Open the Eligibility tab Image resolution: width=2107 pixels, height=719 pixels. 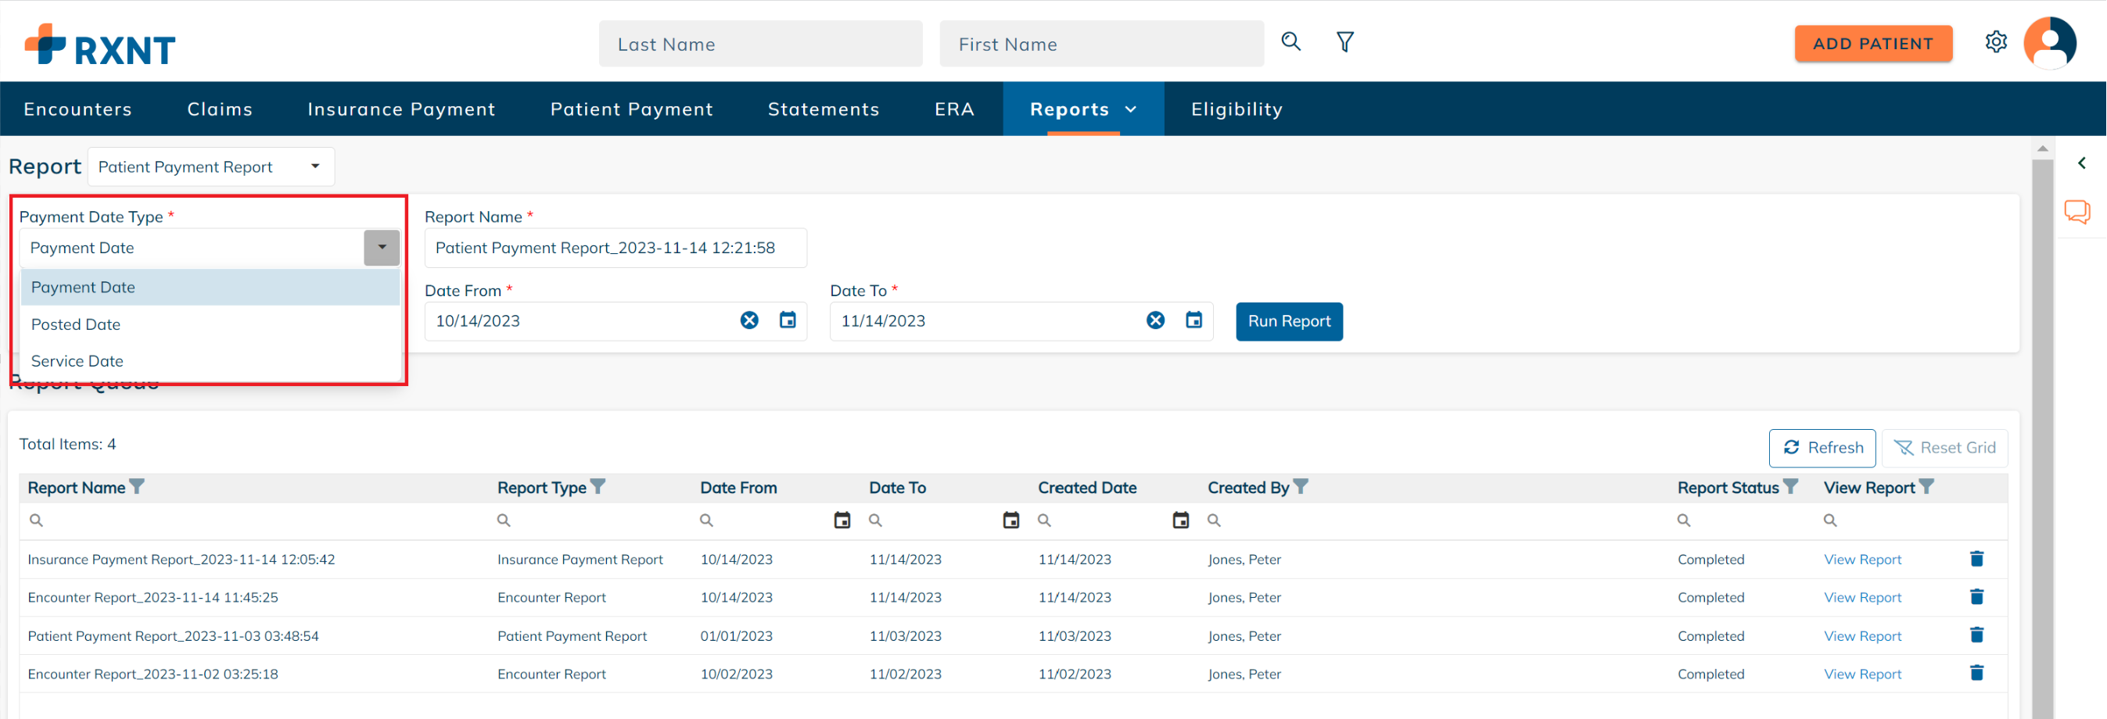1236,109
